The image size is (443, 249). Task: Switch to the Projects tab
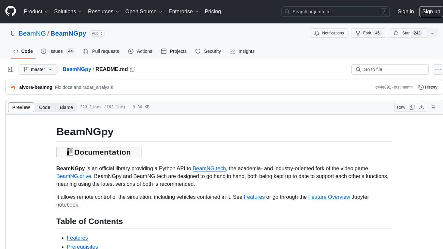coord(174,51)
